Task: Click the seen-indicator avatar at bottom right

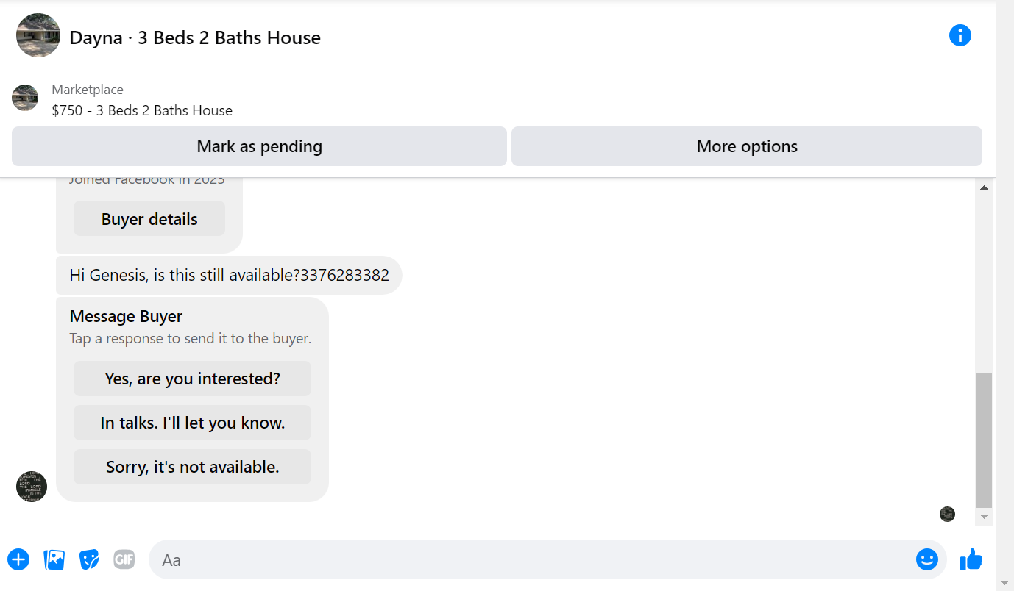Action: coord(947,514)
